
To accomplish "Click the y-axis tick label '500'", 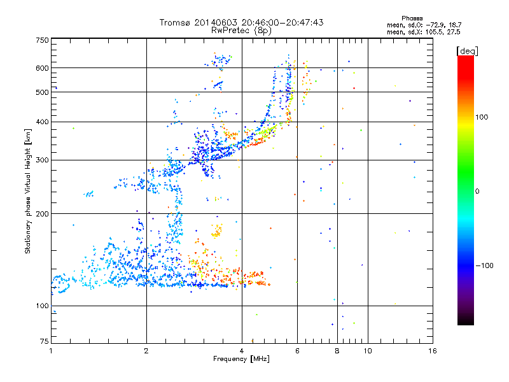I will click(x=42, y=92).
